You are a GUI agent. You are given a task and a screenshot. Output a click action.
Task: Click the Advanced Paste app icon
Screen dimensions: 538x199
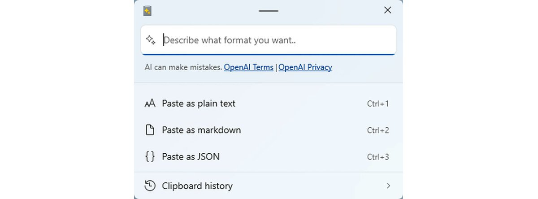pyautogui.click(x=147, y=10)
